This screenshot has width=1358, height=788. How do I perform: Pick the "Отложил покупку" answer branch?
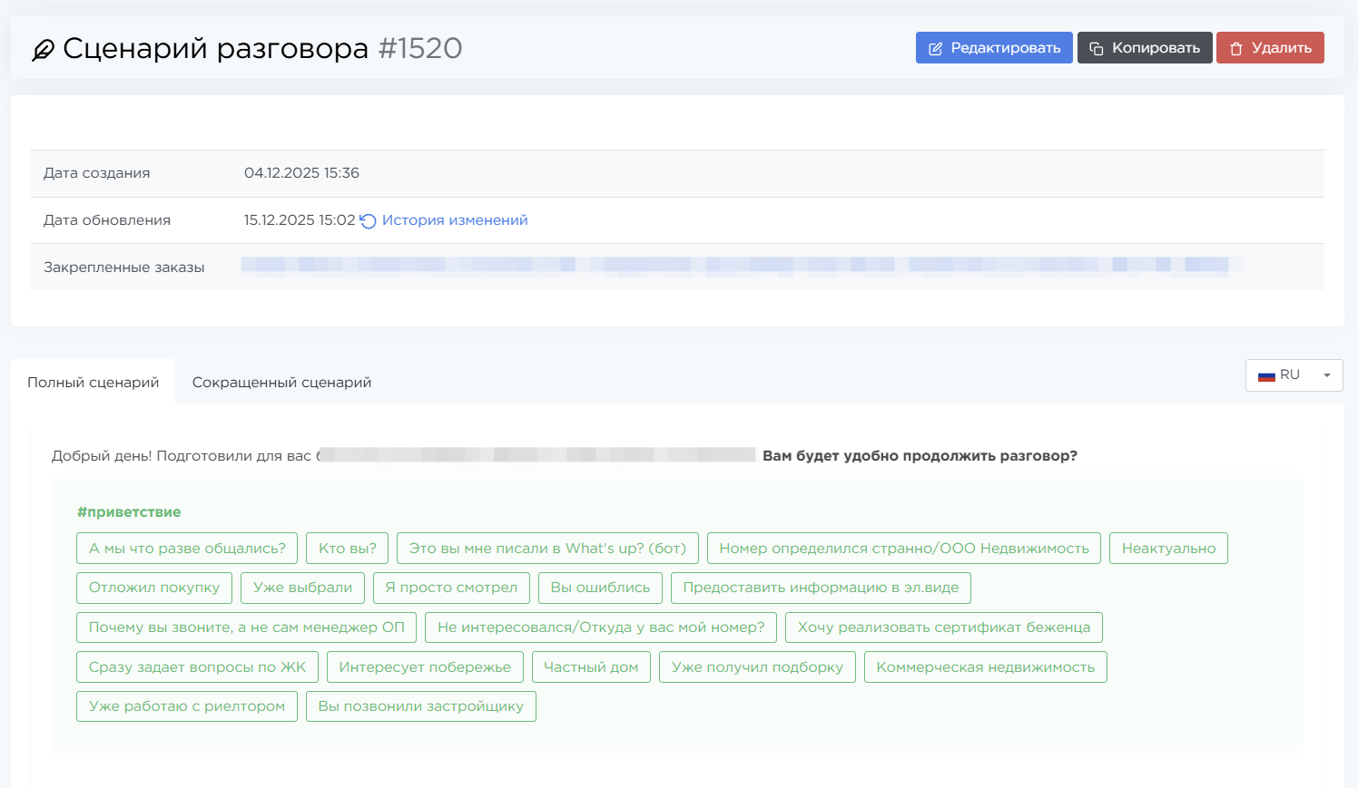pyautogui.click(x=154, y=588)
